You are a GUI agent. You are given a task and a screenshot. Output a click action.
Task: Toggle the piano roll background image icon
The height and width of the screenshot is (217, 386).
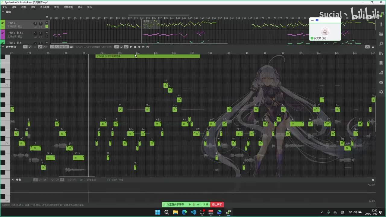click(x=71, y=47)
